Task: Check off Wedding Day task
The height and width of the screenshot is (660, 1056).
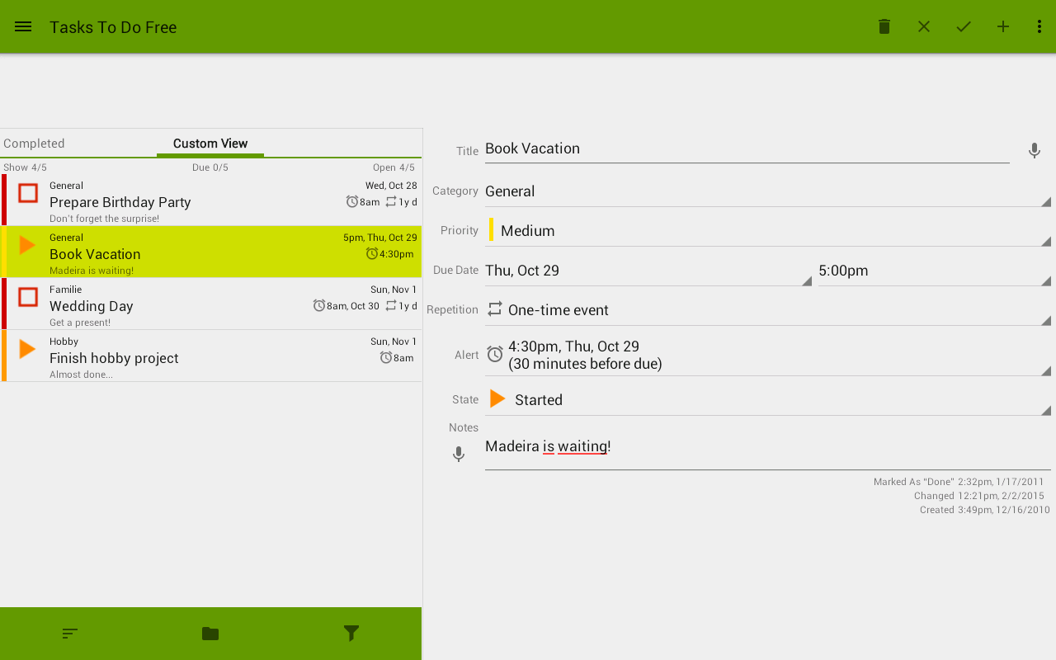Action: point(28,297)
